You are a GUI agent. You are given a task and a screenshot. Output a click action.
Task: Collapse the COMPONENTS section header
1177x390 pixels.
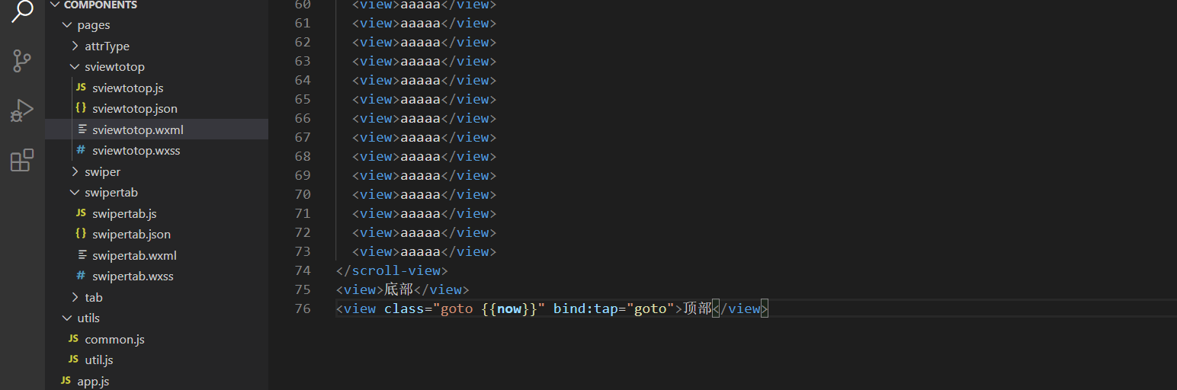pos(101,5)
